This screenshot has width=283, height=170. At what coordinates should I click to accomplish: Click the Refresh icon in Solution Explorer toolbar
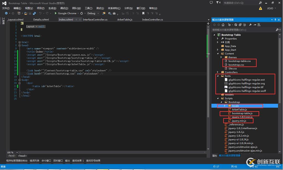(x=236, y=25)
